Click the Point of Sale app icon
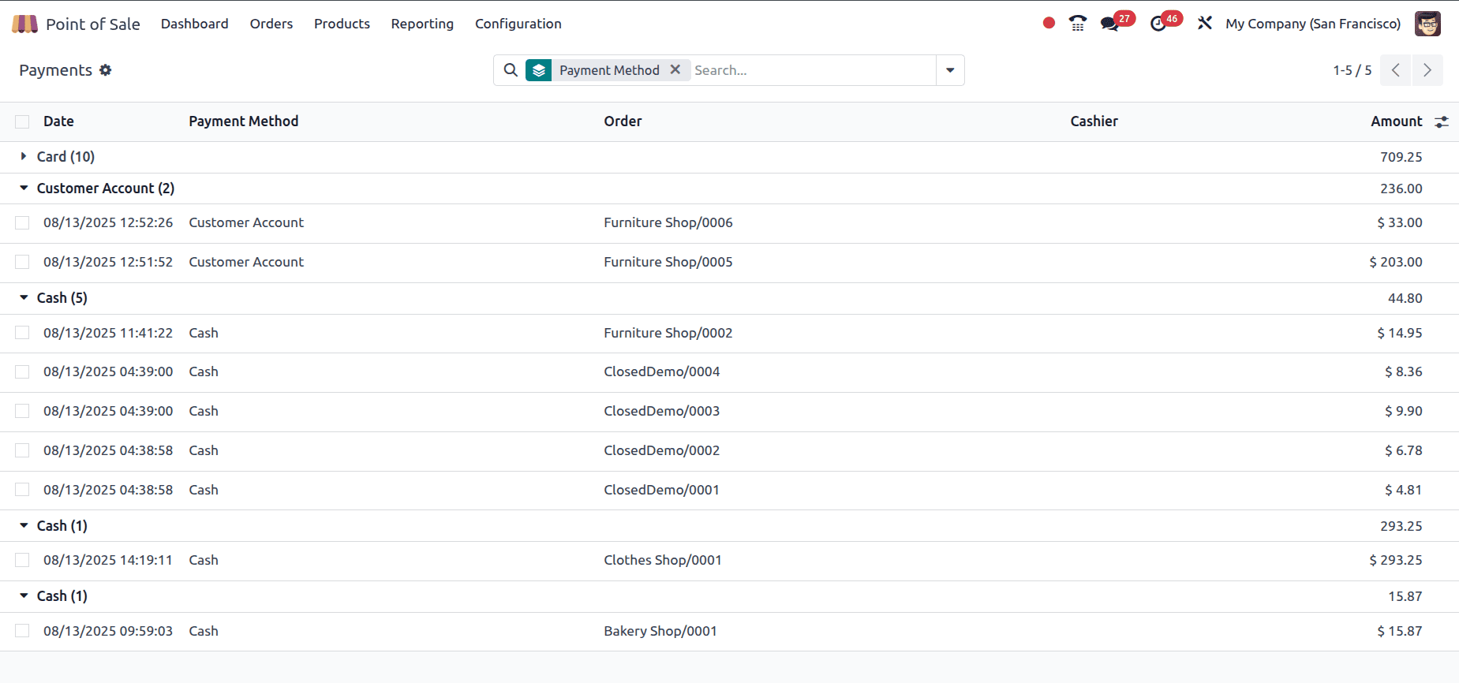The image size is (1459, 683). coord(24,24)
